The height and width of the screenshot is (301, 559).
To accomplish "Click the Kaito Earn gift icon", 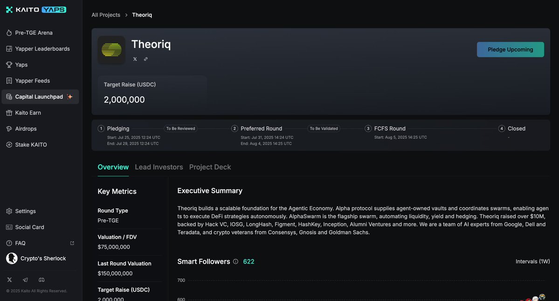I will pyautogui.click(x=9, y=113).
